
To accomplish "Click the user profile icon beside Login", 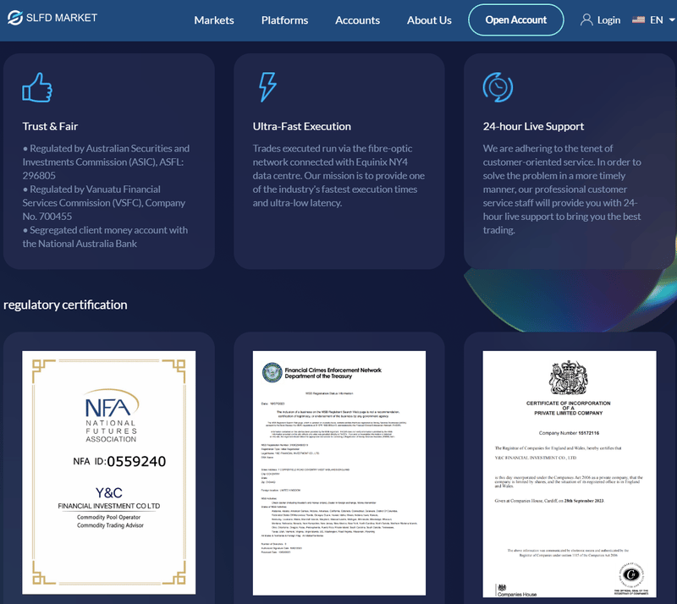I will (x=586, y=19).
